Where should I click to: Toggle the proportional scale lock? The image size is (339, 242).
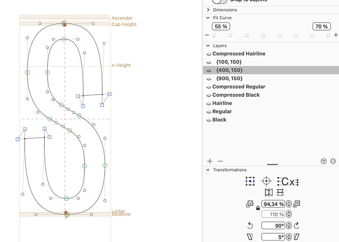(x=258, y=208)
